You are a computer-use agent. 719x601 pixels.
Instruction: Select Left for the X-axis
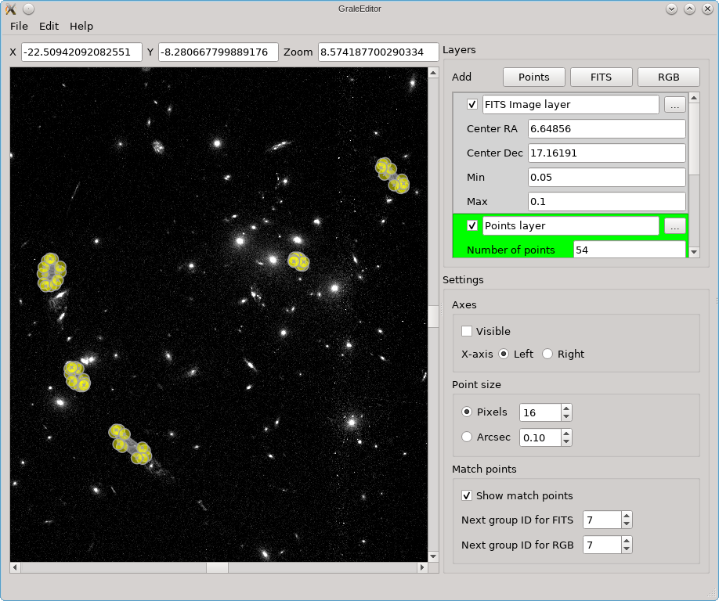[x=504, y=354]
